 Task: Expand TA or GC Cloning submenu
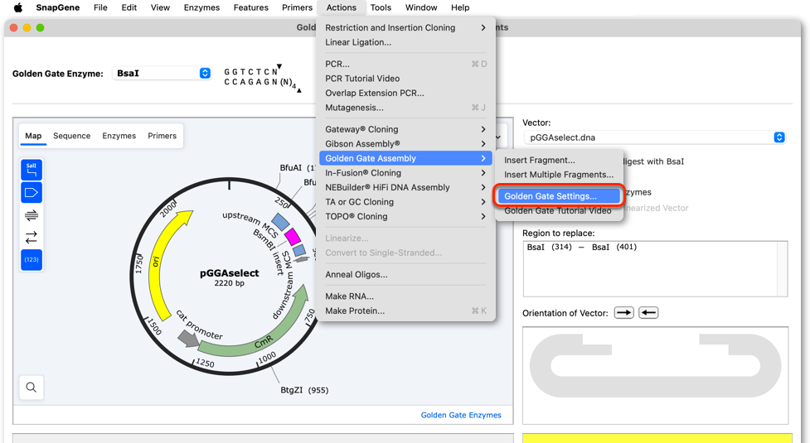pos(405,202)
